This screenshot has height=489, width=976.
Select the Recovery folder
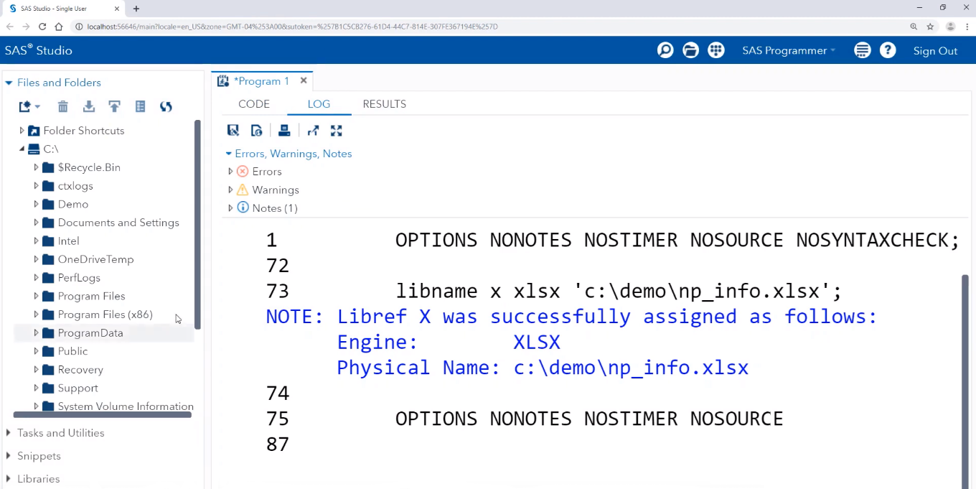pyautogui.click(x=80, y=370)
